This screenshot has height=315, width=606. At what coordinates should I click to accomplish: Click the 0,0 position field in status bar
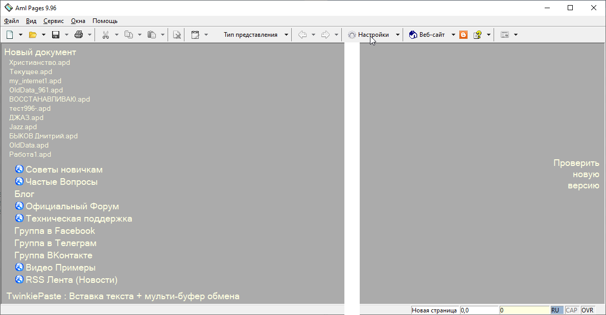479,310
